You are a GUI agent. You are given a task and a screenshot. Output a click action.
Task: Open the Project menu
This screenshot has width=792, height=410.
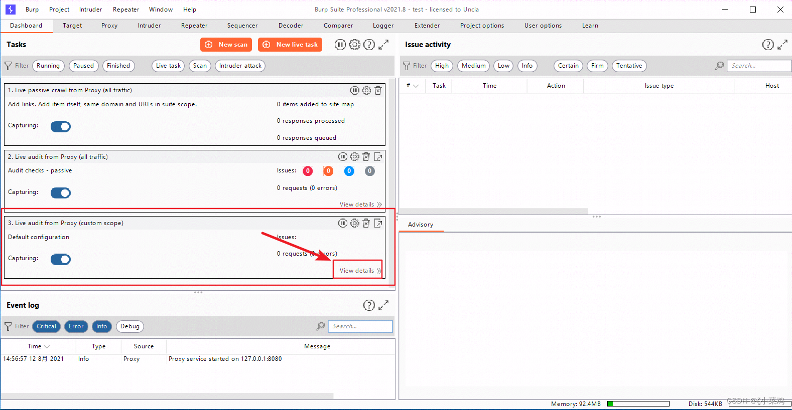click(x=59, y=10)
